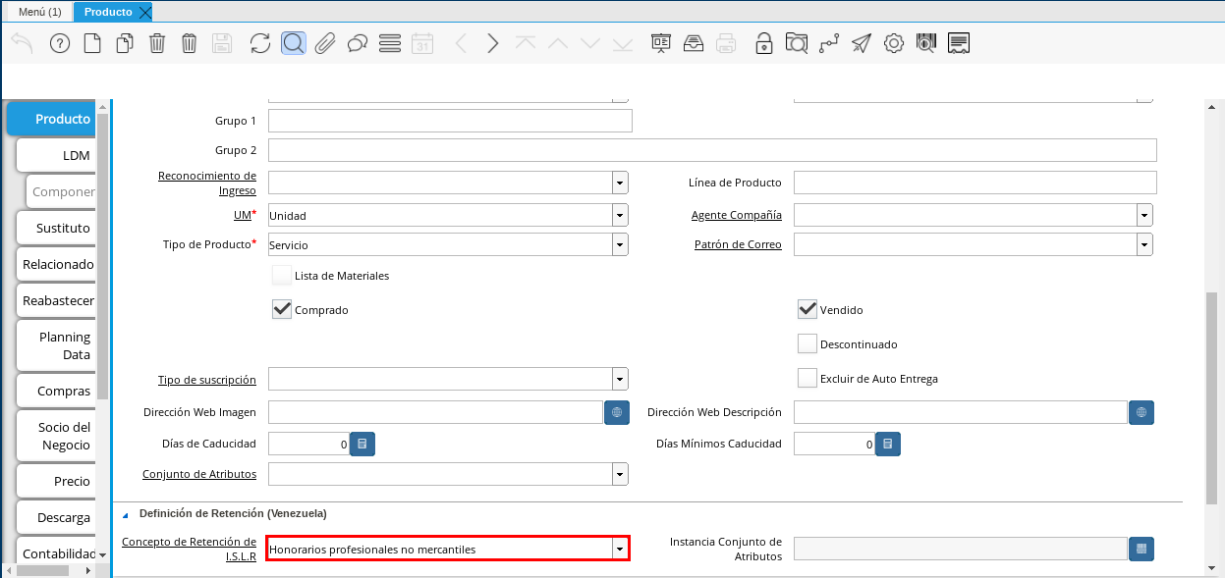Open the LDM side tab
The width and height of the screenshot is (1225, 578).
coord(56,155)
